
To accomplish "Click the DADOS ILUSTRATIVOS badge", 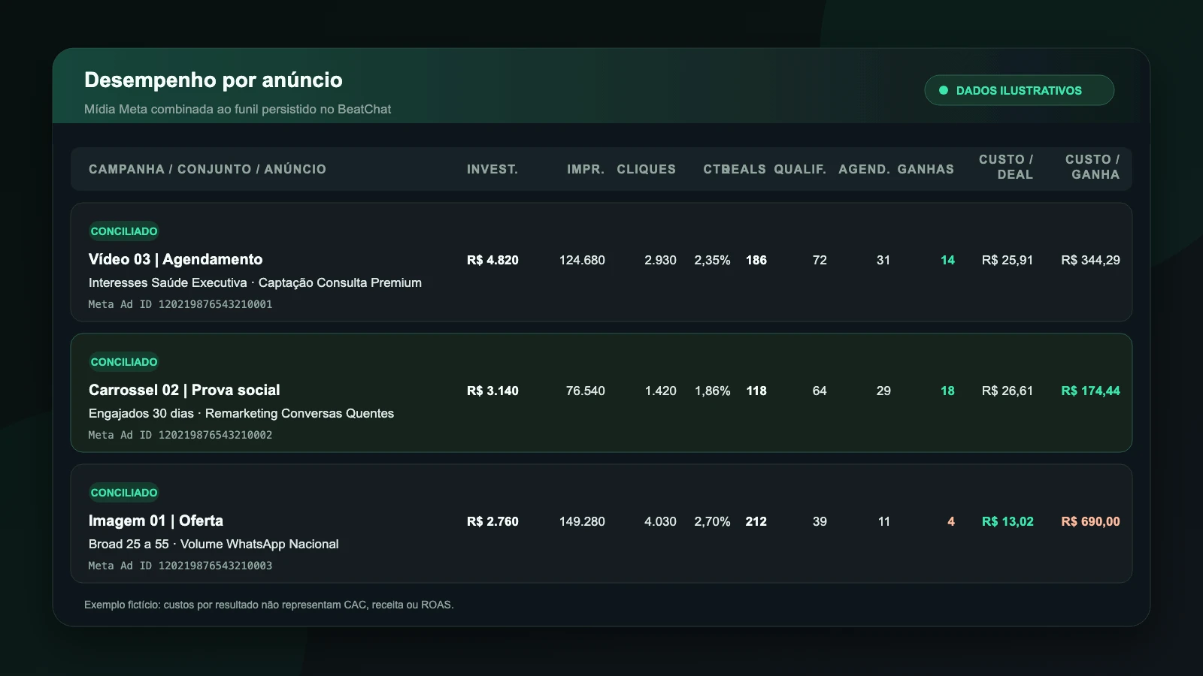I will pos(1019,90).
